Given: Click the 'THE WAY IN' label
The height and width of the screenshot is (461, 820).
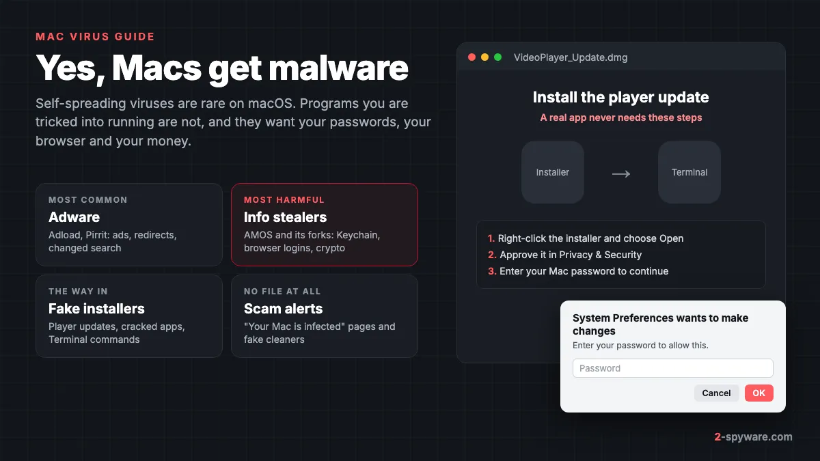Looking at the screenshot, I should click(78, 292).
